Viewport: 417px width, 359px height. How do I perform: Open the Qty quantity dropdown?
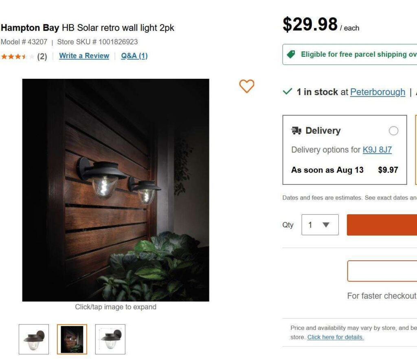tap(320, 225)
